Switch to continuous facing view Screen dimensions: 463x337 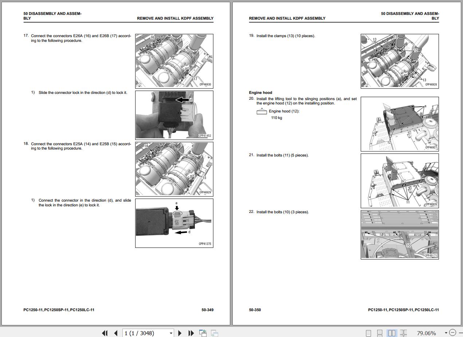click(x=403, y=333)
